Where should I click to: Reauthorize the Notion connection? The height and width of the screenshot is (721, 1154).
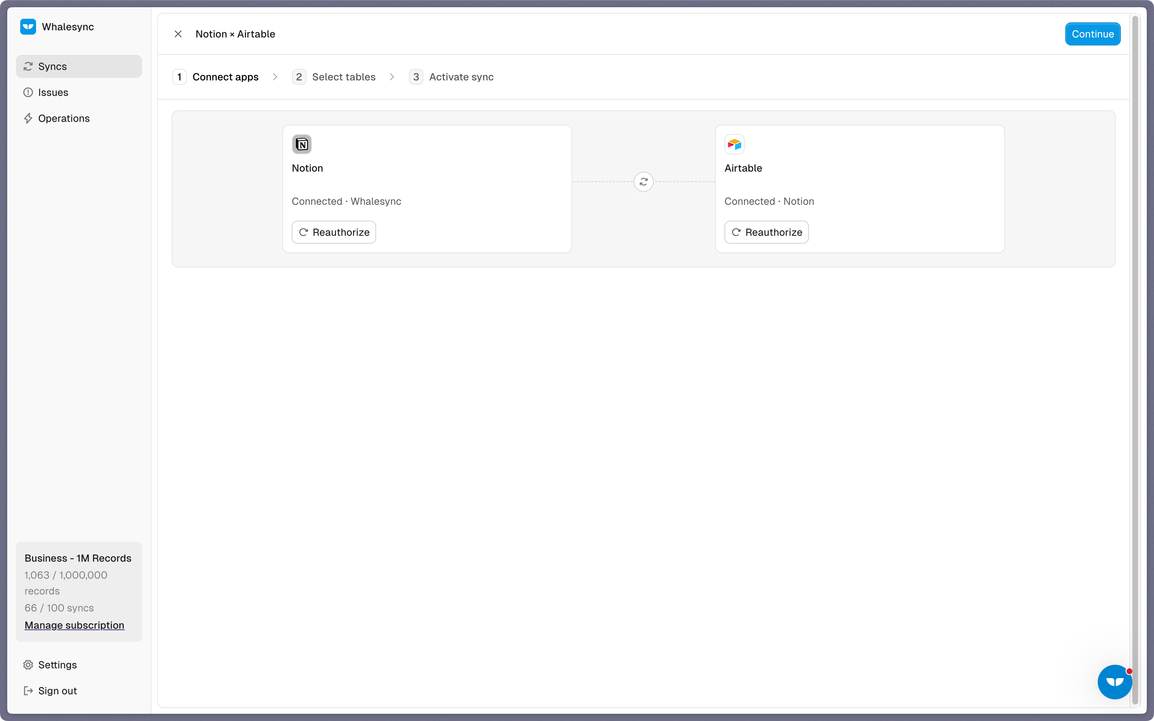coord(334,232)
